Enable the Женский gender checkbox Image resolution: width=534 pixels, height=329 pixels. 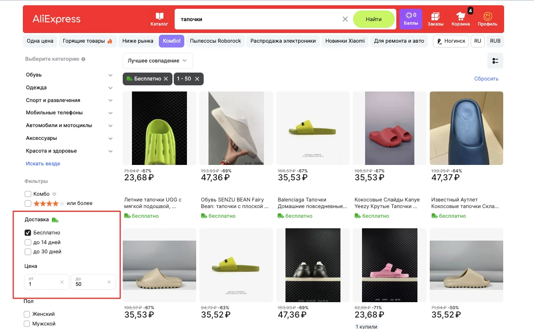[x=28, y=314]
